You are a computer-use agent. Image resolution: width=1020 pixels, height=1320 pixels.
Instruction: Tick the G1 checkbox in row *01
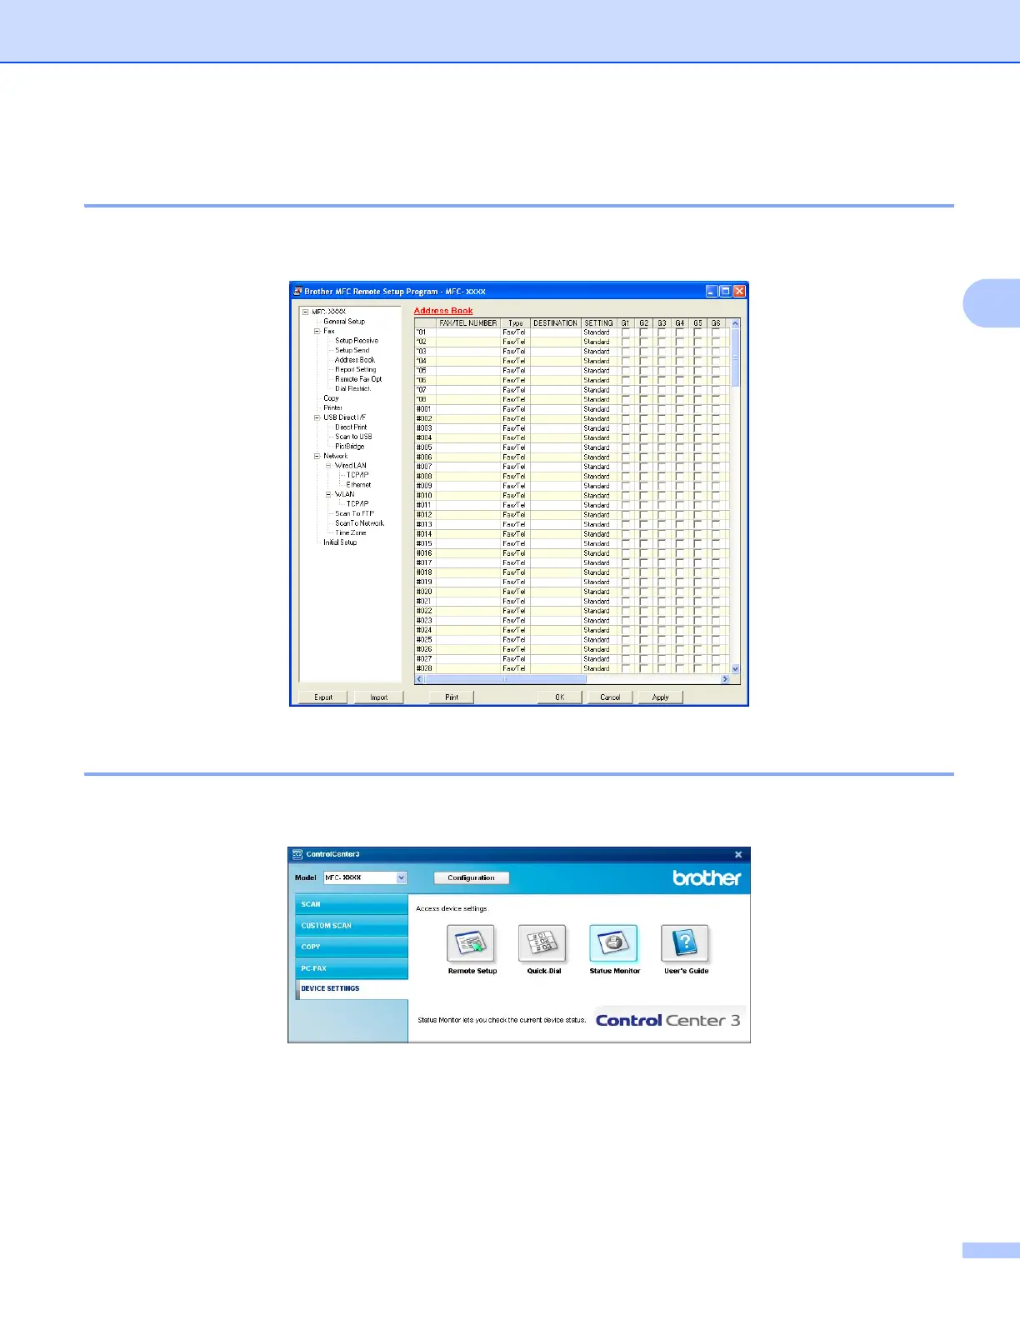click(626, 332)
